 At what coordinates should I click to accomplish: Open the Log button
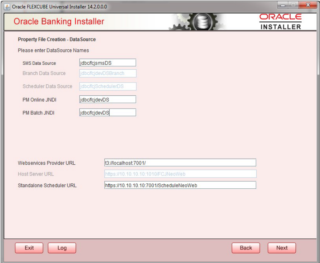click(x=62, y=248)
